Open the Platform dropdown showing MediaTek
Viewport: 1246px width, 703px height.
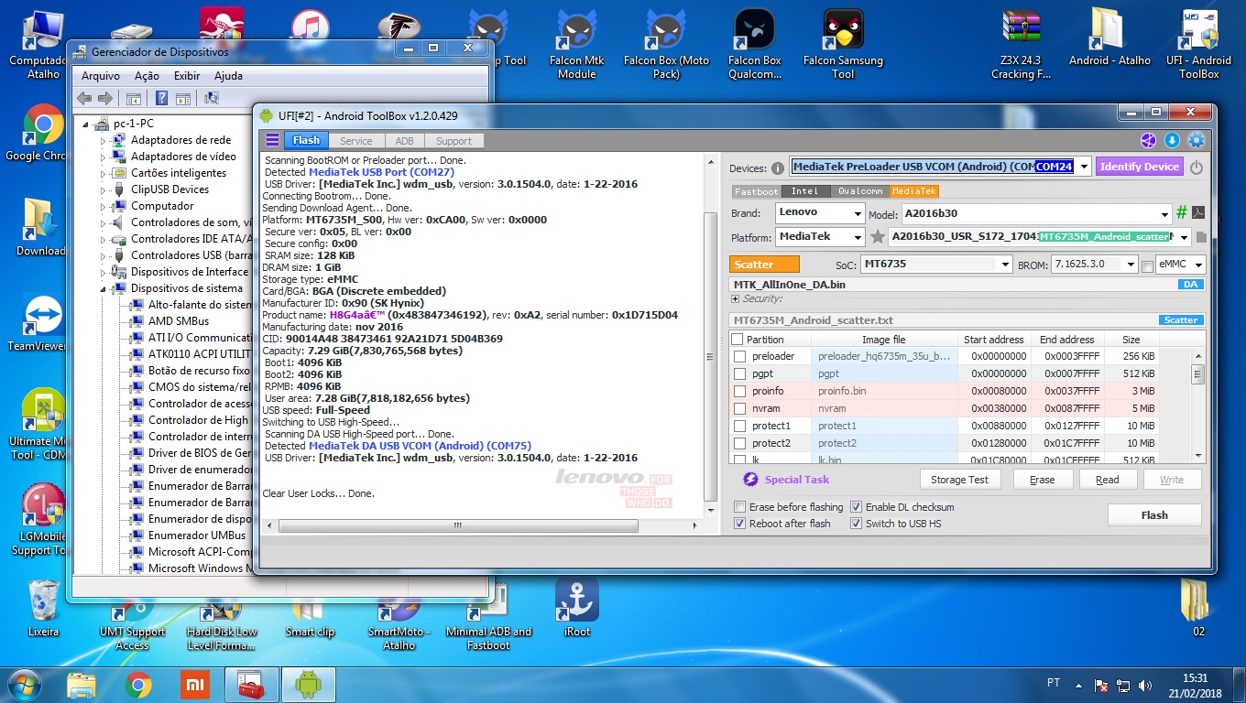tap(858, 237)
